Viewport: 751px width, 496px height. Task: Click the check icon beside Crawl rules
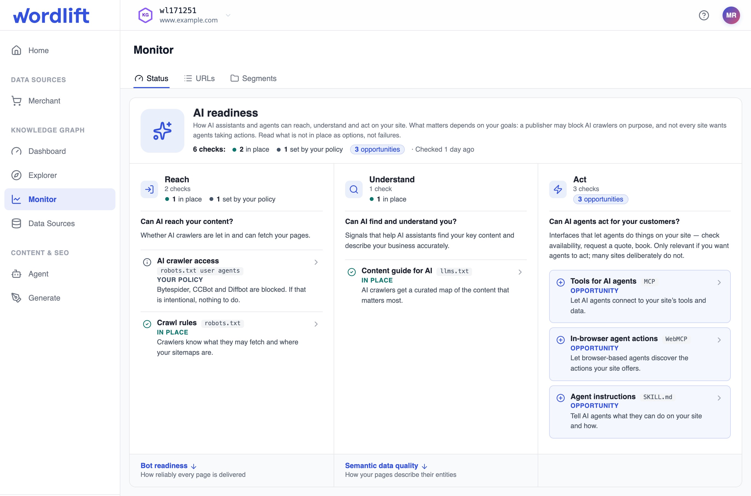click(x=147, y=324)
